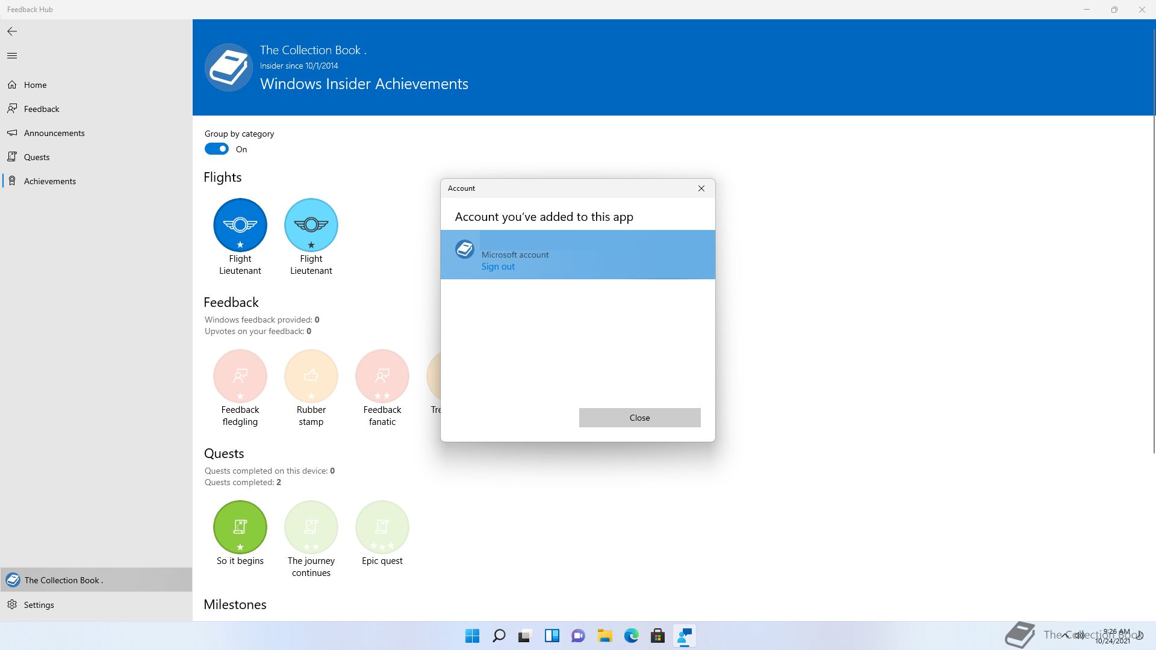
Task: Open Announcements in the sidebar
Action: coord(96,133)
